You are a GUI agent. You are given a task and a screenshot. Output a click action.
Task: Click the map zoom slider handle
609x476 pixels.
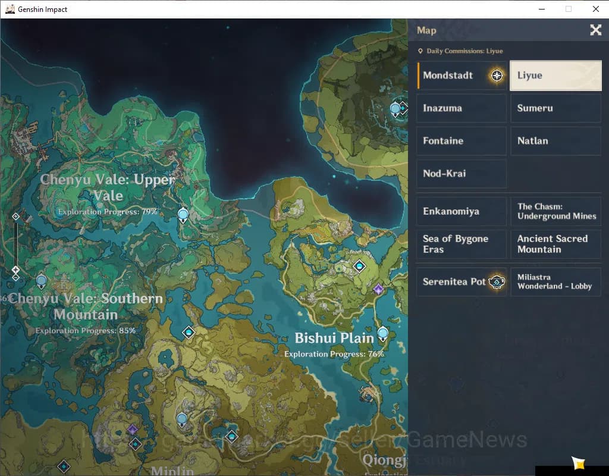tap(15, 270)
